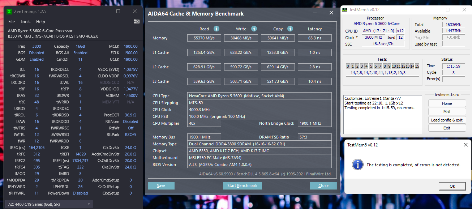This screenshot has width=472, height=209.
Task: Click the blue information icon in TestMem5 dialog
Action: [x=358, y=165]
